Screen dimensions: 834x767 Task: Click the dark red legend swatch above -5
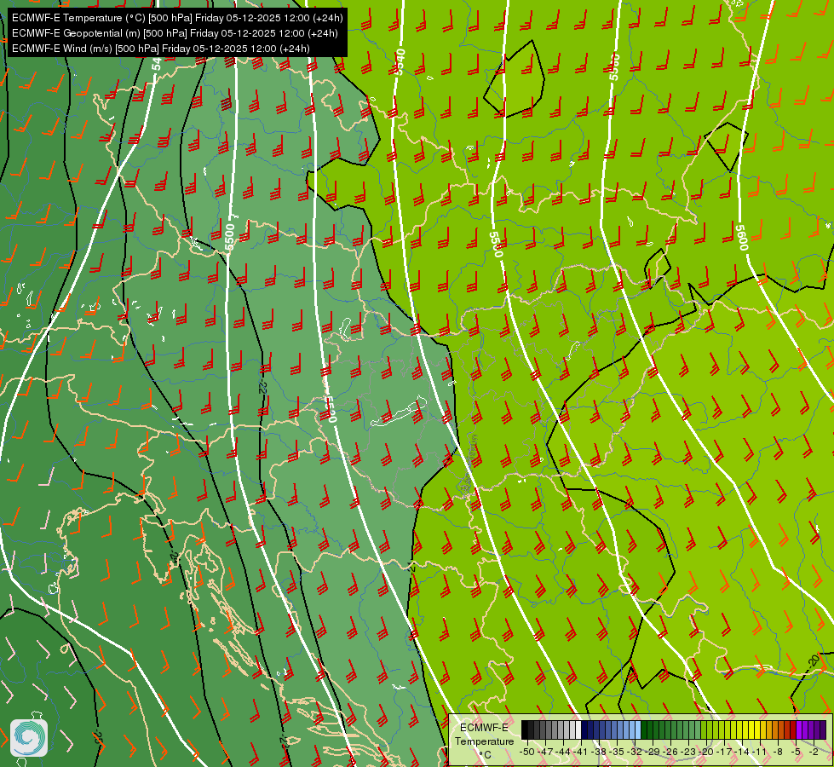pos(794,730)
